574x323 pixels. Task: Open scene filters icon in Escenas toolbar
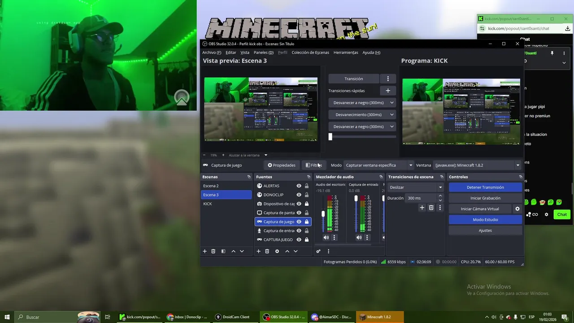[223, 251]
